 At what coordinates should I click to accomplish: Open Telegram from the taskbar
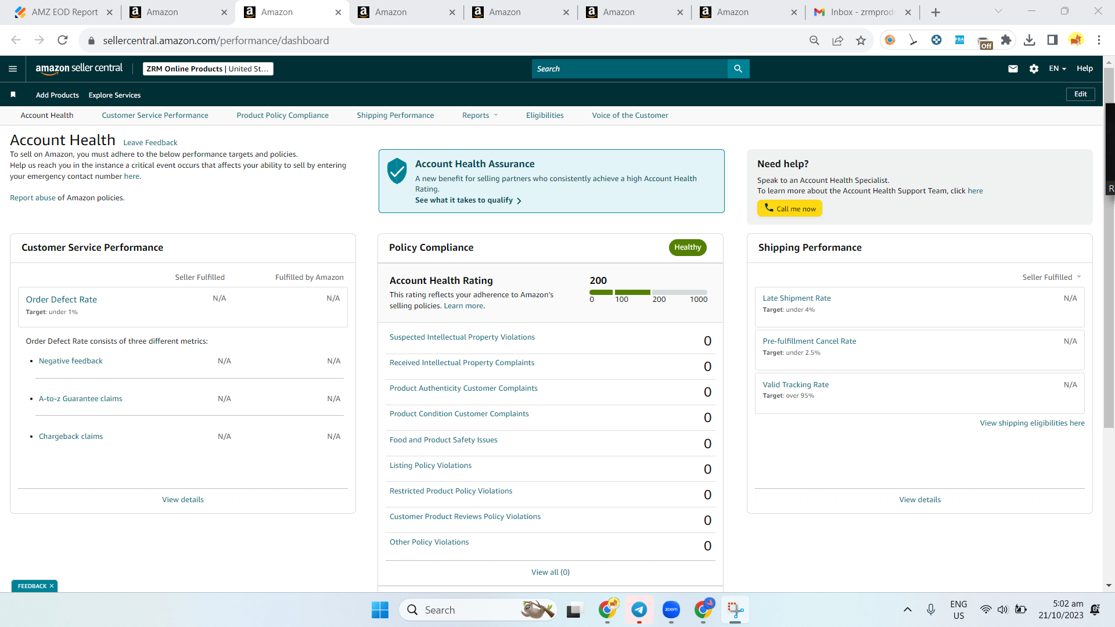[639, 610]
